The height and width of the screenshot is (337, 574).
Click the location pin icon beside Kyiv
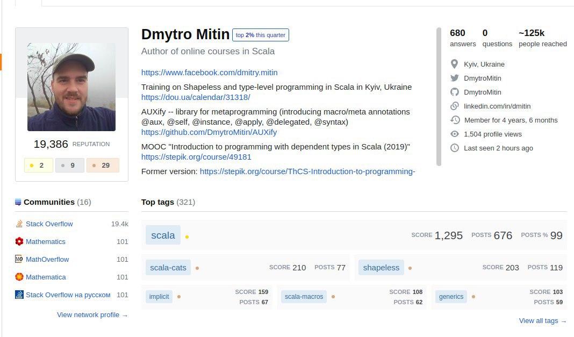click(x=454, y=64)
